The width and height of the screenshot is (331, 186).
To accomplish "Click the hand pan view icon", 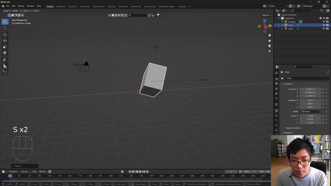I will click(269, 41).
